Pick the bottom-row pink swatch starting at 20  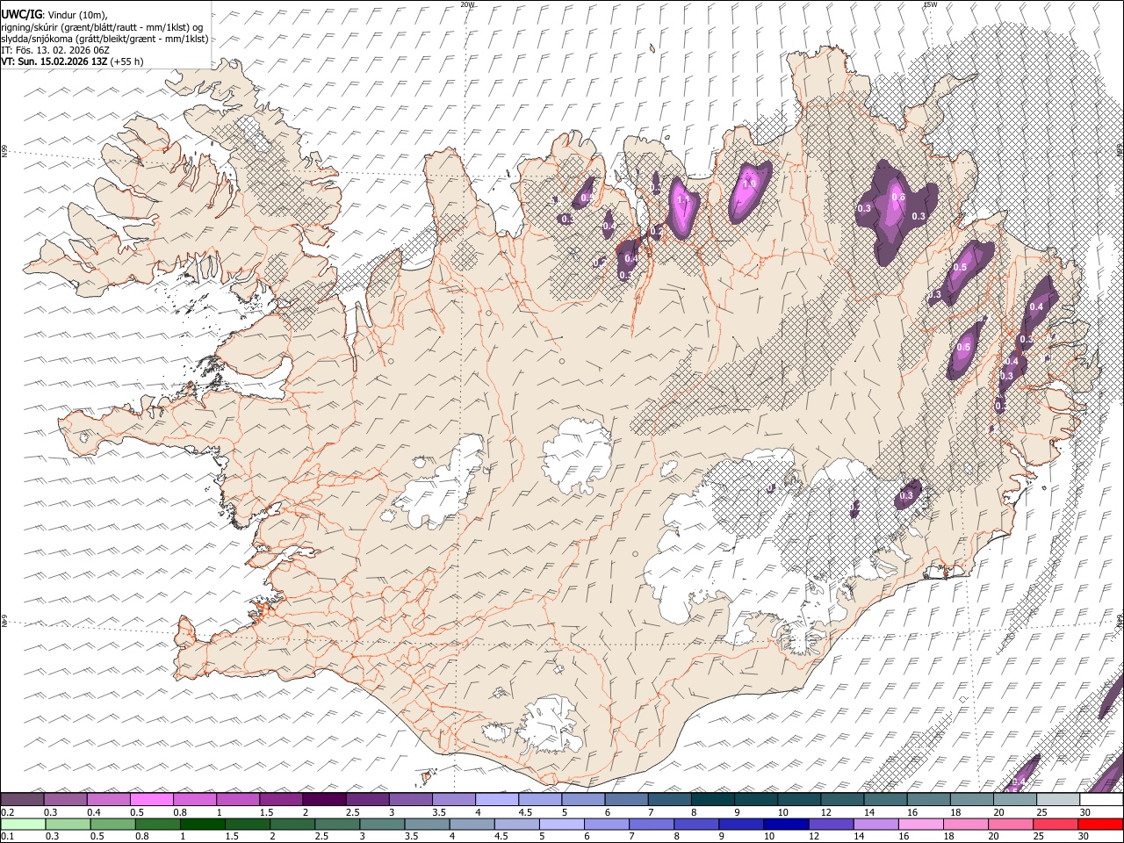(1012, 825)
